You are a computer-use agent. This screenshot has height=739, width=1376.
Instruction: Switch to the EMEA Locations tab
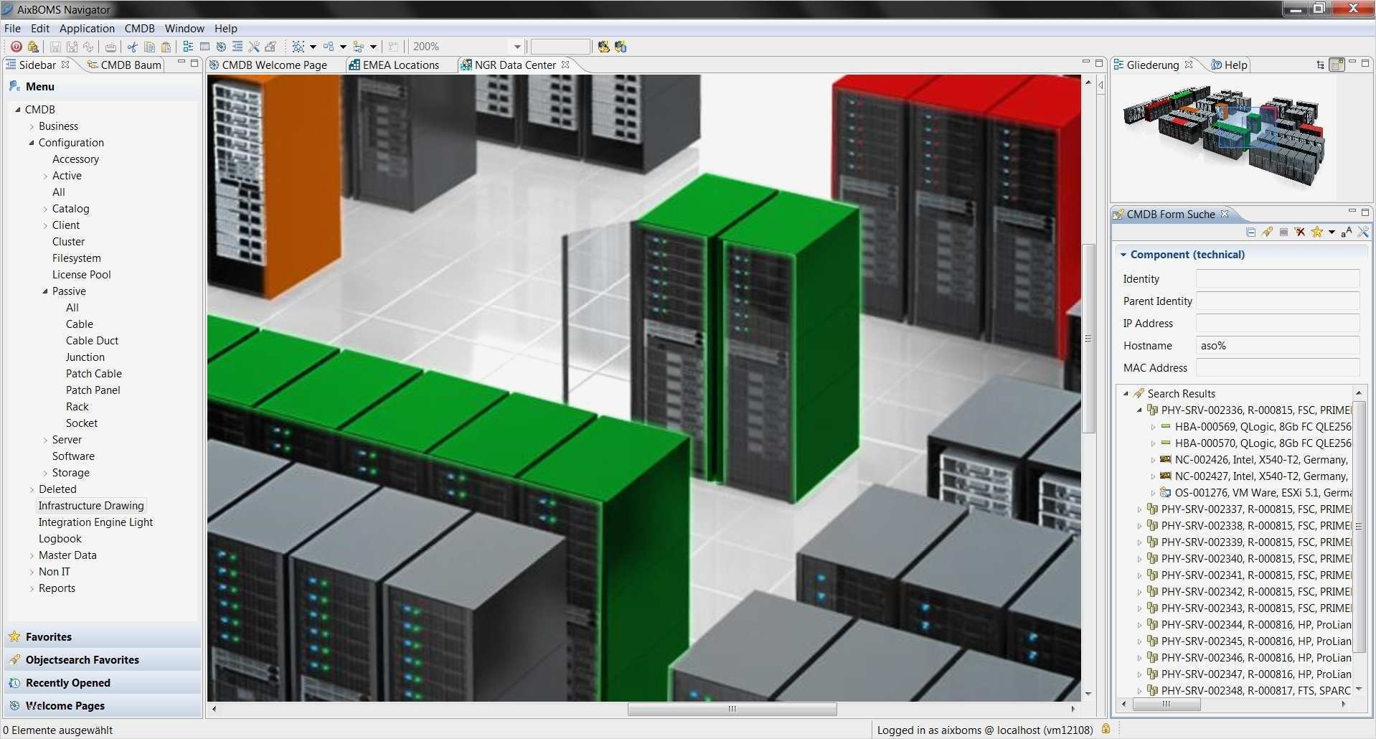[394, 65]
